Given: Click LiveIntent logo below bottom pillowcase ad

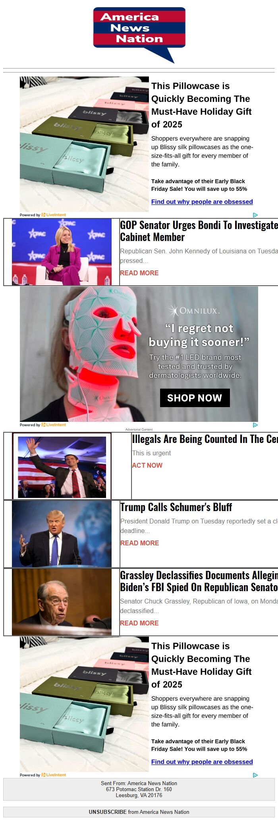Looking at the screenshot, I should [54, 775].
